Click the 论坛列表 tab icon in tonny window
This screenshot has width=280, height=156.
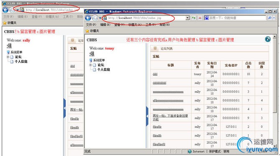tap(155, 49)
